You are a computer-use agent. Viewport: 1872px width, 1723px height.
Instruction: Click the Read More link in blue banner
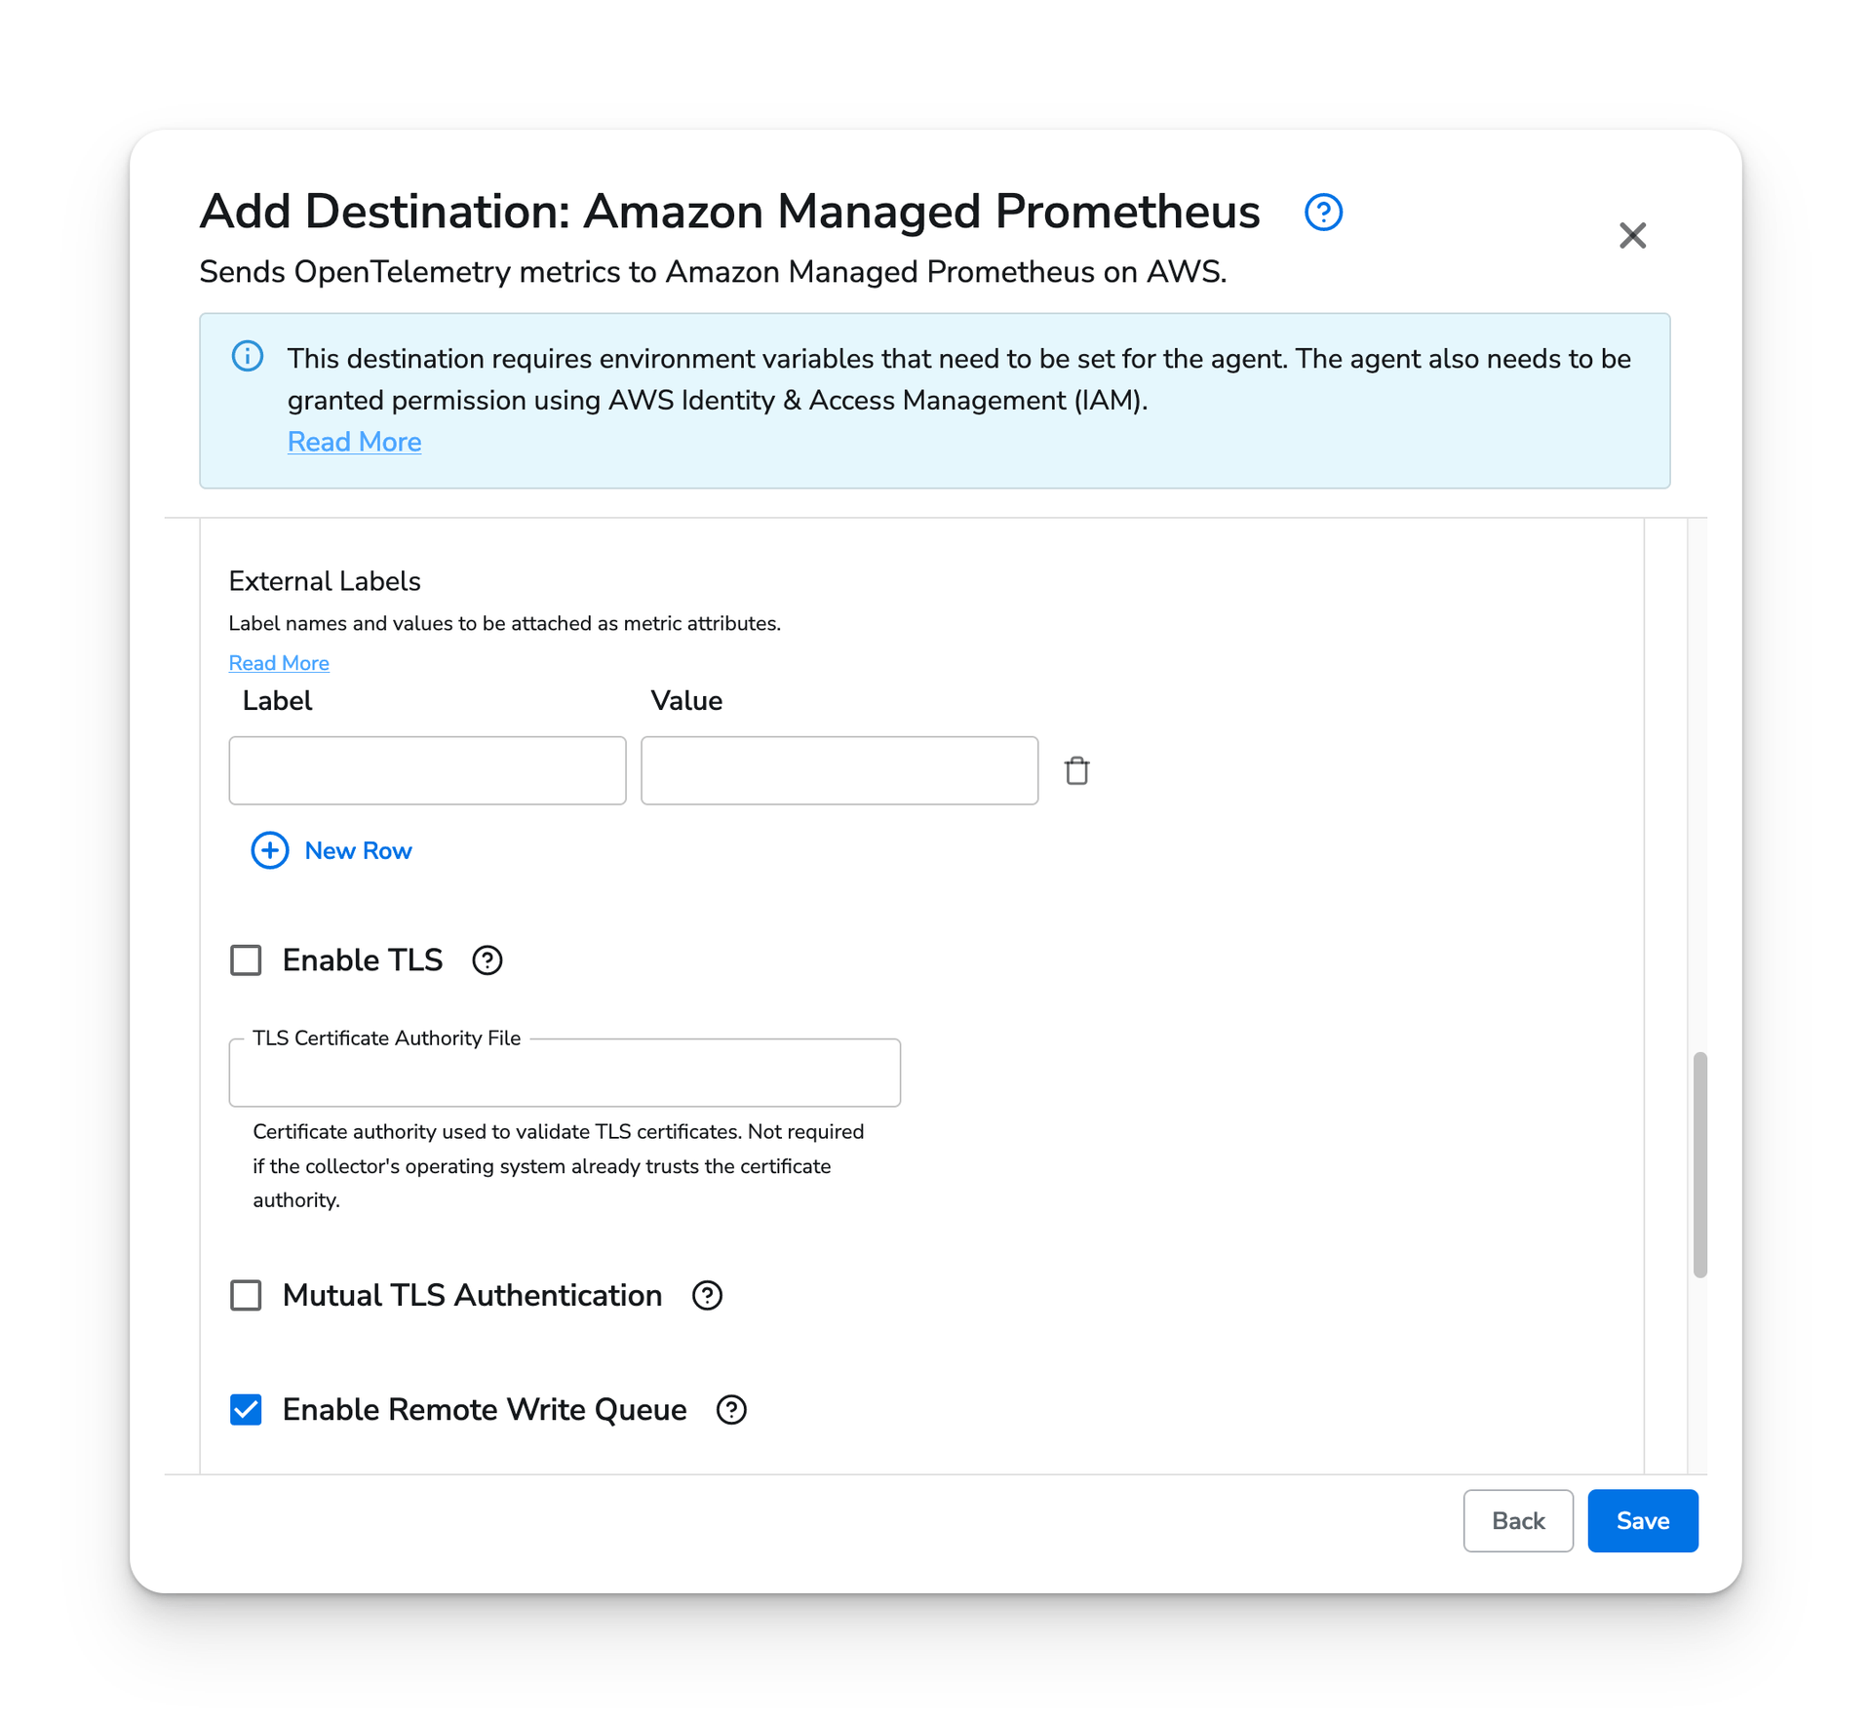tap(354, 442)
